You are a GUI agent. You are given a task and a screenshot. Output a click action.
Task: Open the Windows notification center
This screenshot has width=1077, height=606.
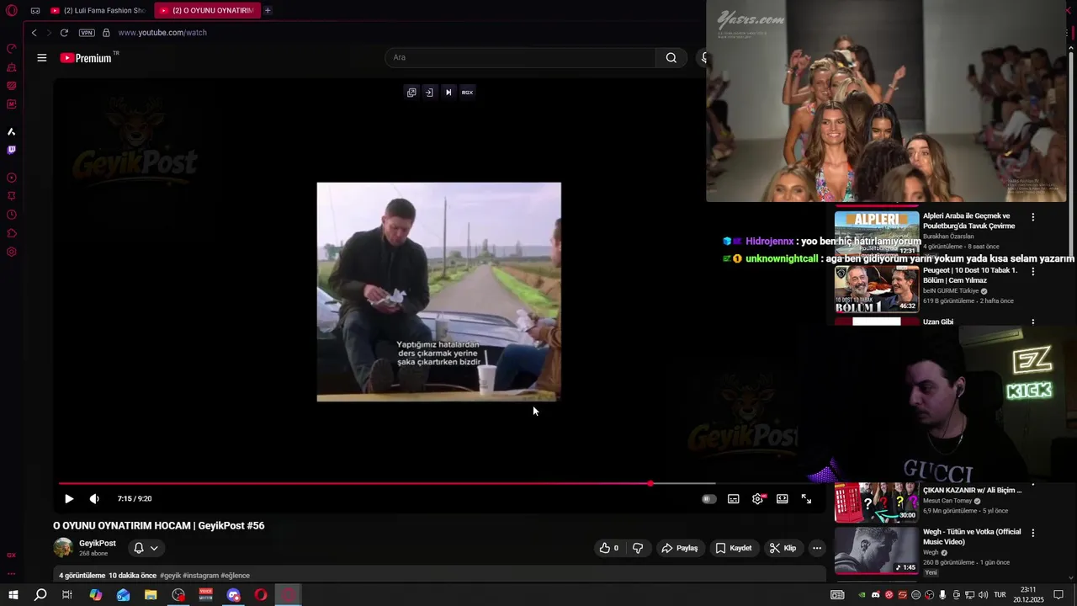[1058, 595]
